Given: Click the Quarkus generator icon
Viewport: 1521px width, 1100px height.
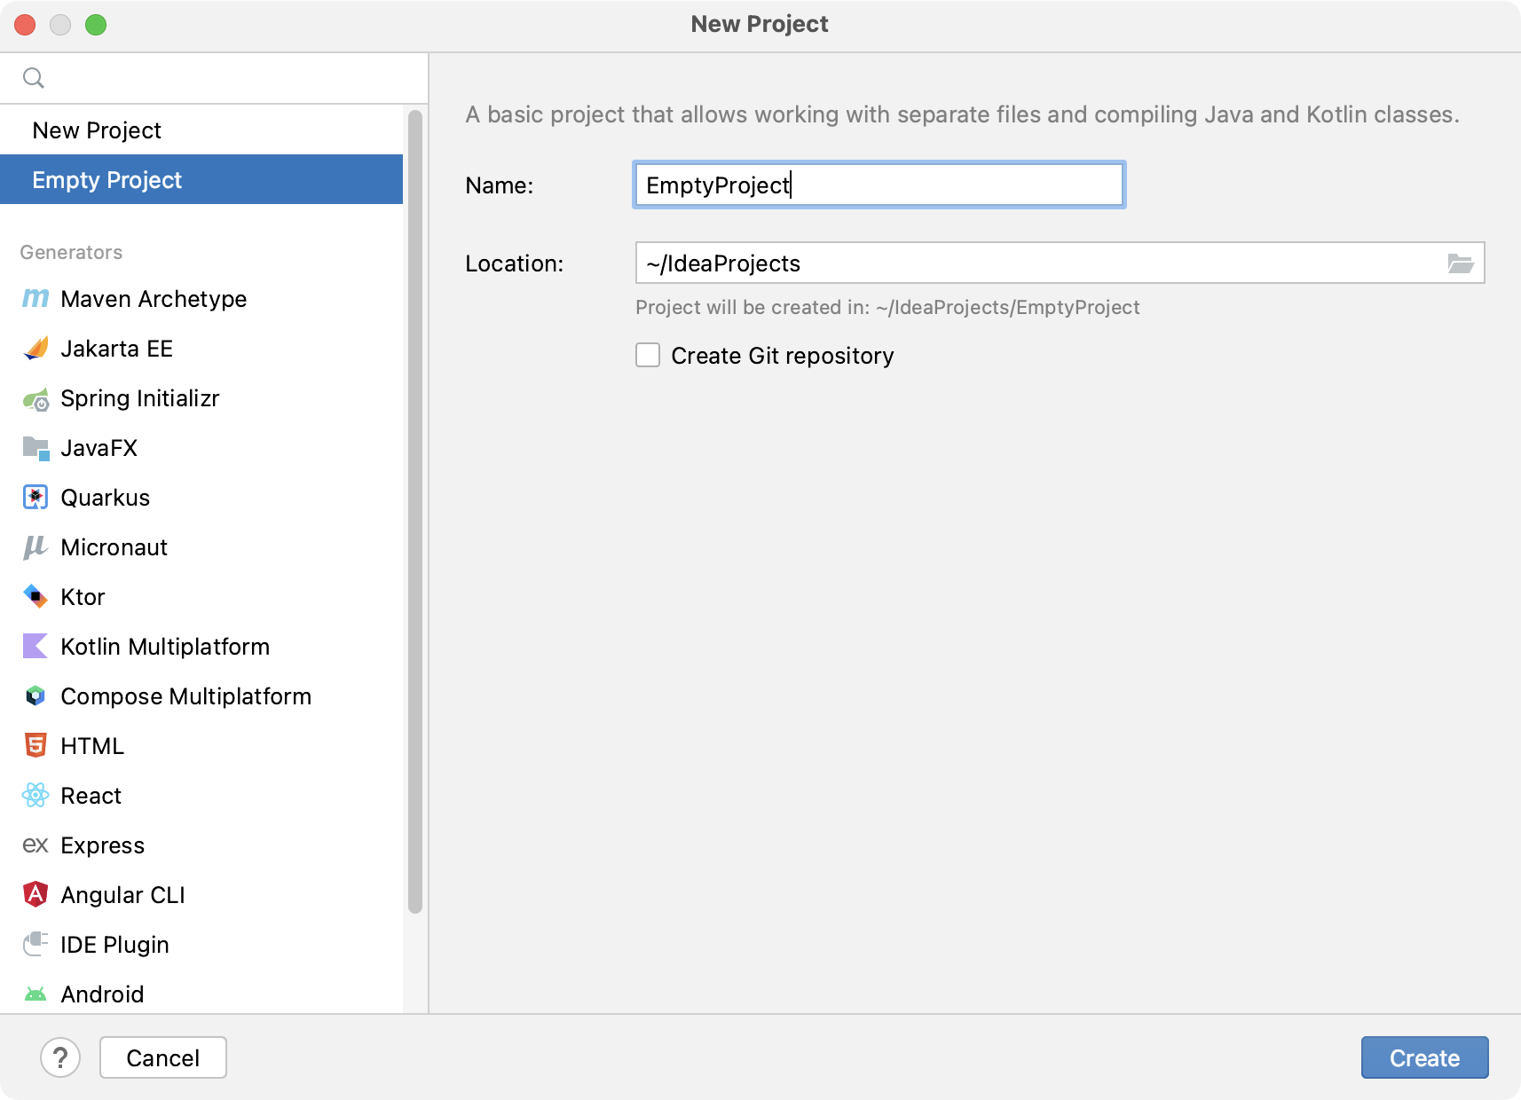Looking at the screenshot, I should [x=35, y=498].
